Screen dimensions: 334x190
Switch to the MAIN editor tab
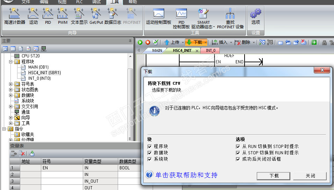(157, 50)
